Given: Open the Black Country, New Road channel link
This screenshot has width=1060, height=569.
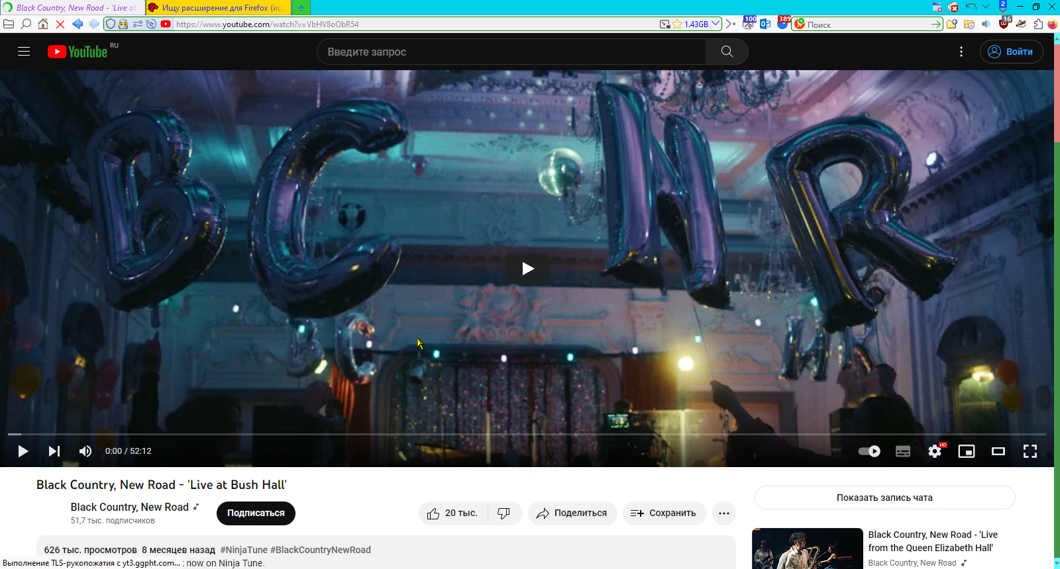Looking at the screenshot, I should [130, 507].
